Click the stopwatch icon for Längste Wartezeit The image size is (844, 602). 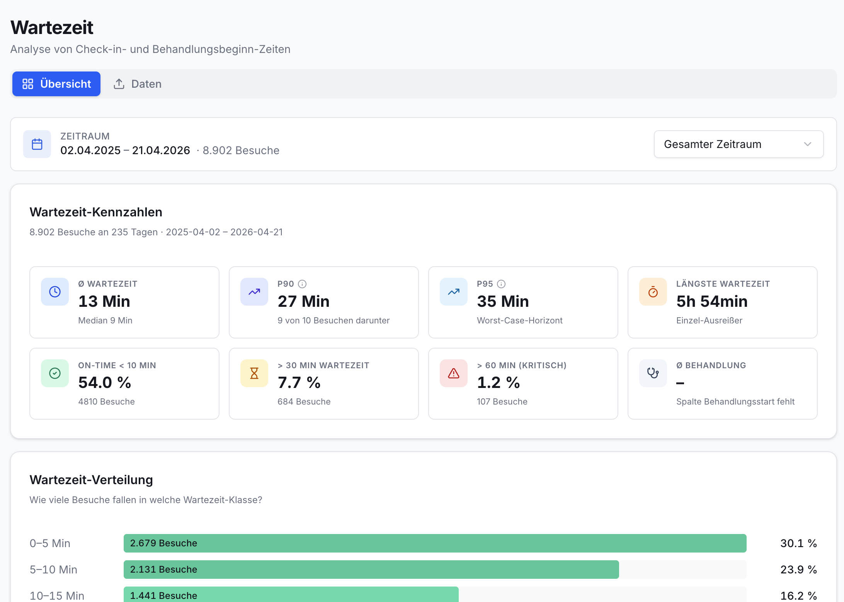pos(653,292)
